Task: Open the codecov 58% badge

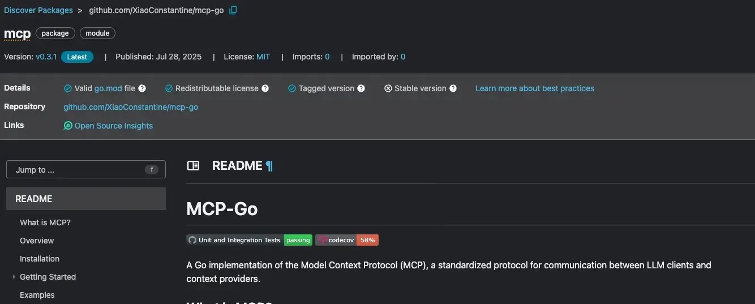Action: (347, 240)
